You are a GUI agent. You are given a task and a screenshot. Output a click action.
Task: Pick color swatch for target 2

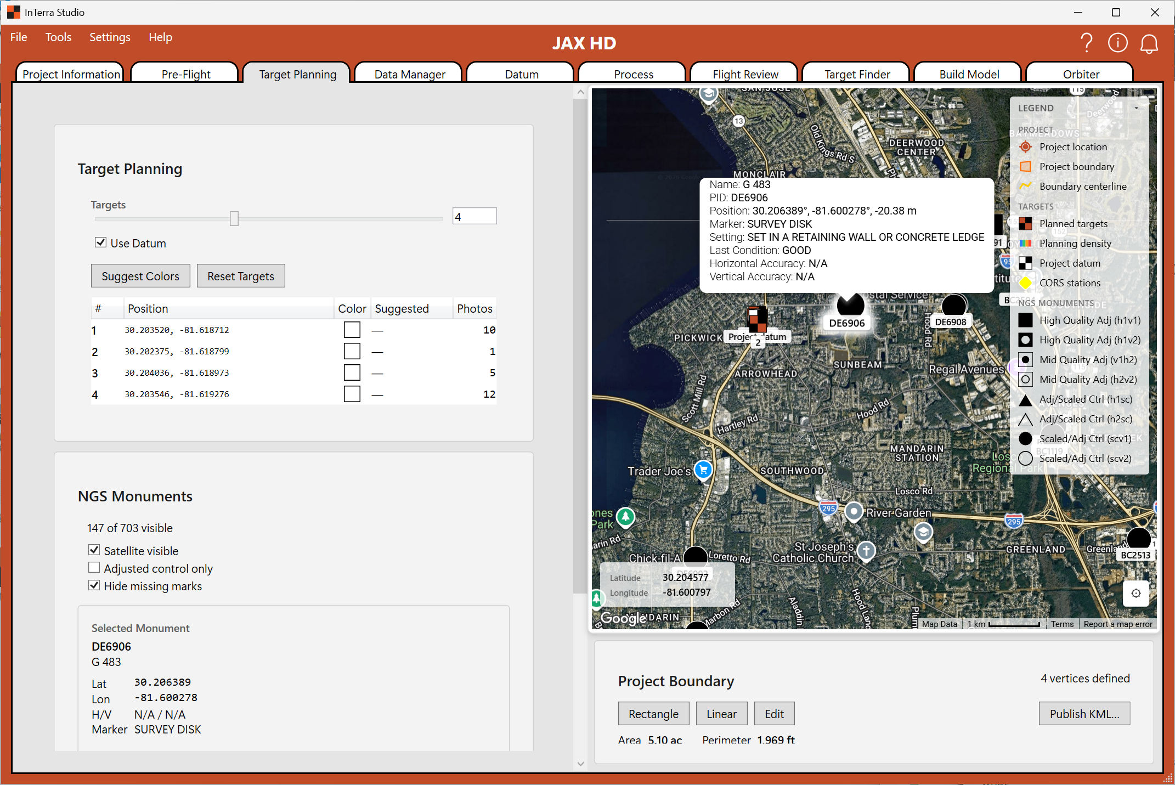tap(352, 351)
